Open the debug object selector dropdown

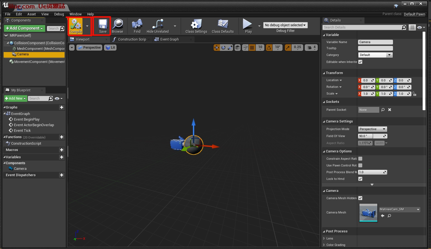tap(285, 25)
